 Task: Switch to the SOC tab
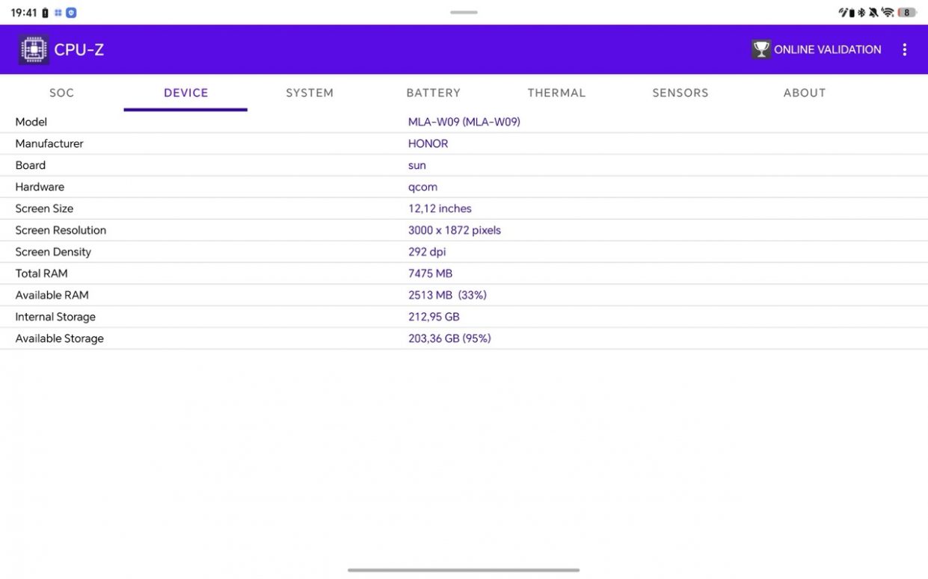tap(62, 93)
